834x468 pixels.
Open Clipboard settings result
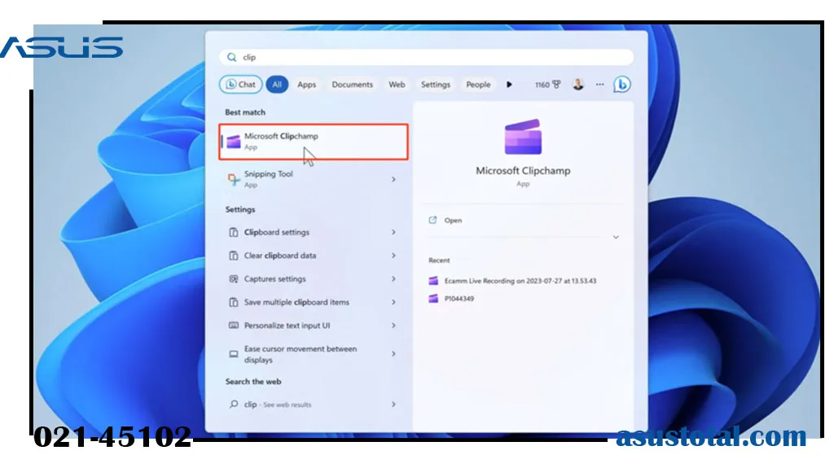click(314, 232)
